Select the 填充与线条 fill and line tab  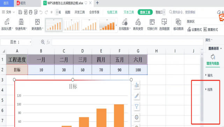(213, 60)
